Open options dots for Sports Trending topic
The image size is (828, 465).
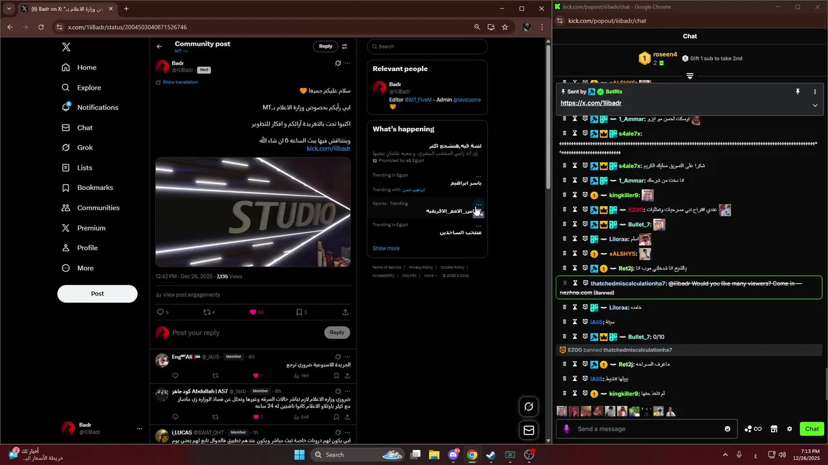[x=479, y=203]
